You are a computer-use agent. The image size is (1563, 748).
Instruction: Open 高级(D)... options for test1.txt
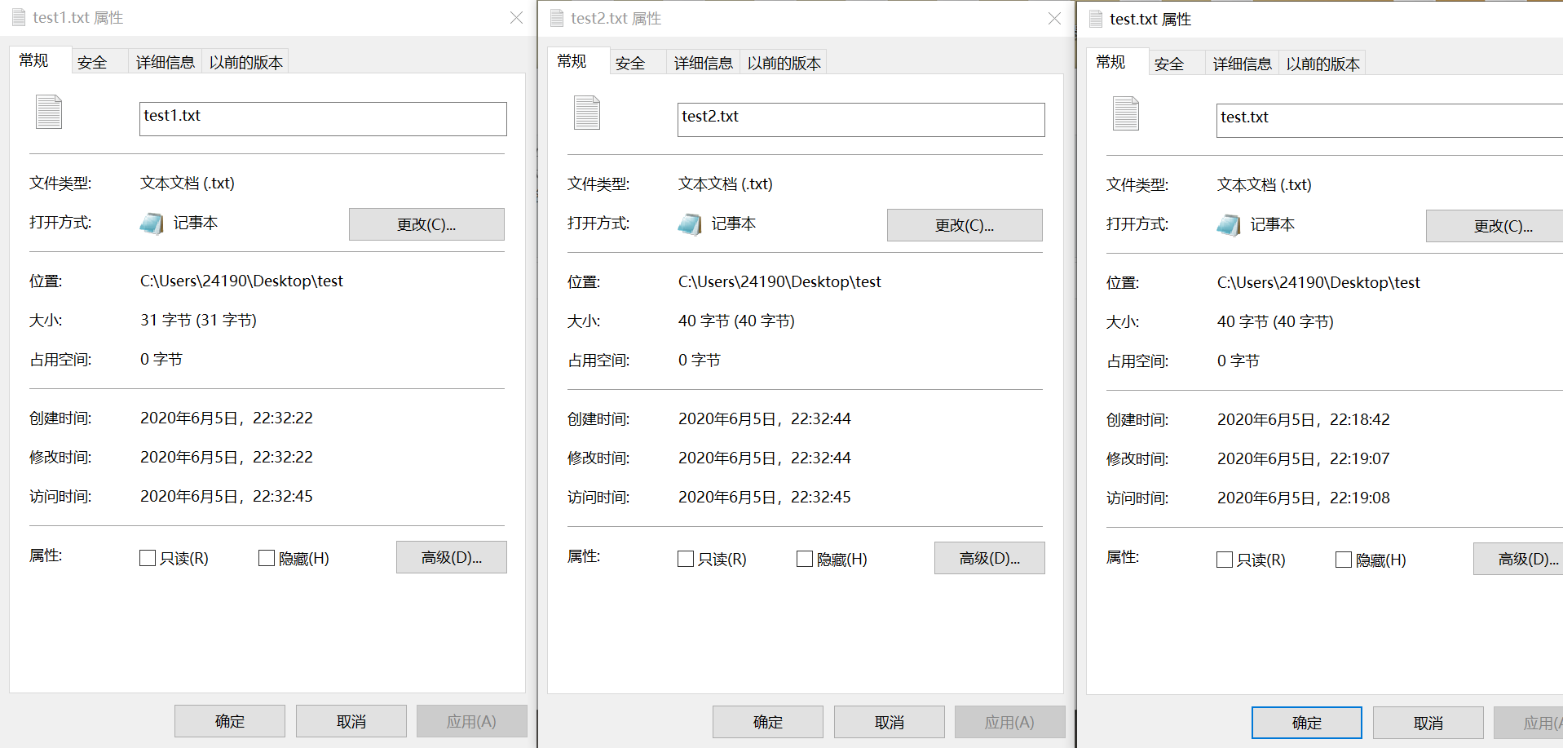pos(451,557)
